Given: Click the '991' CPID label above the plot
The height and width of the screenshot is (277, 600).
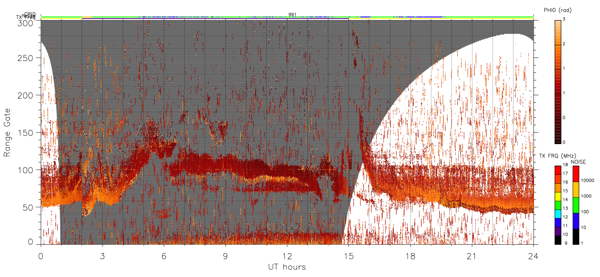Looking at the screenshot, I should (293, 14).
